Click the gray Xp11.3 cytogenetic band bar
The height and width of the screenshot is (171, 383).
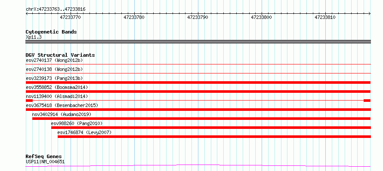point(198,42)
